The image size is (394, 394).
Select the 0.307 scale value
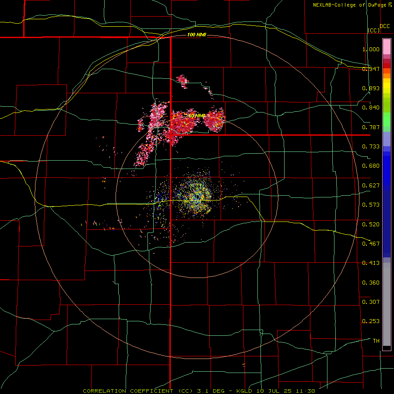(x=371, y=302)
